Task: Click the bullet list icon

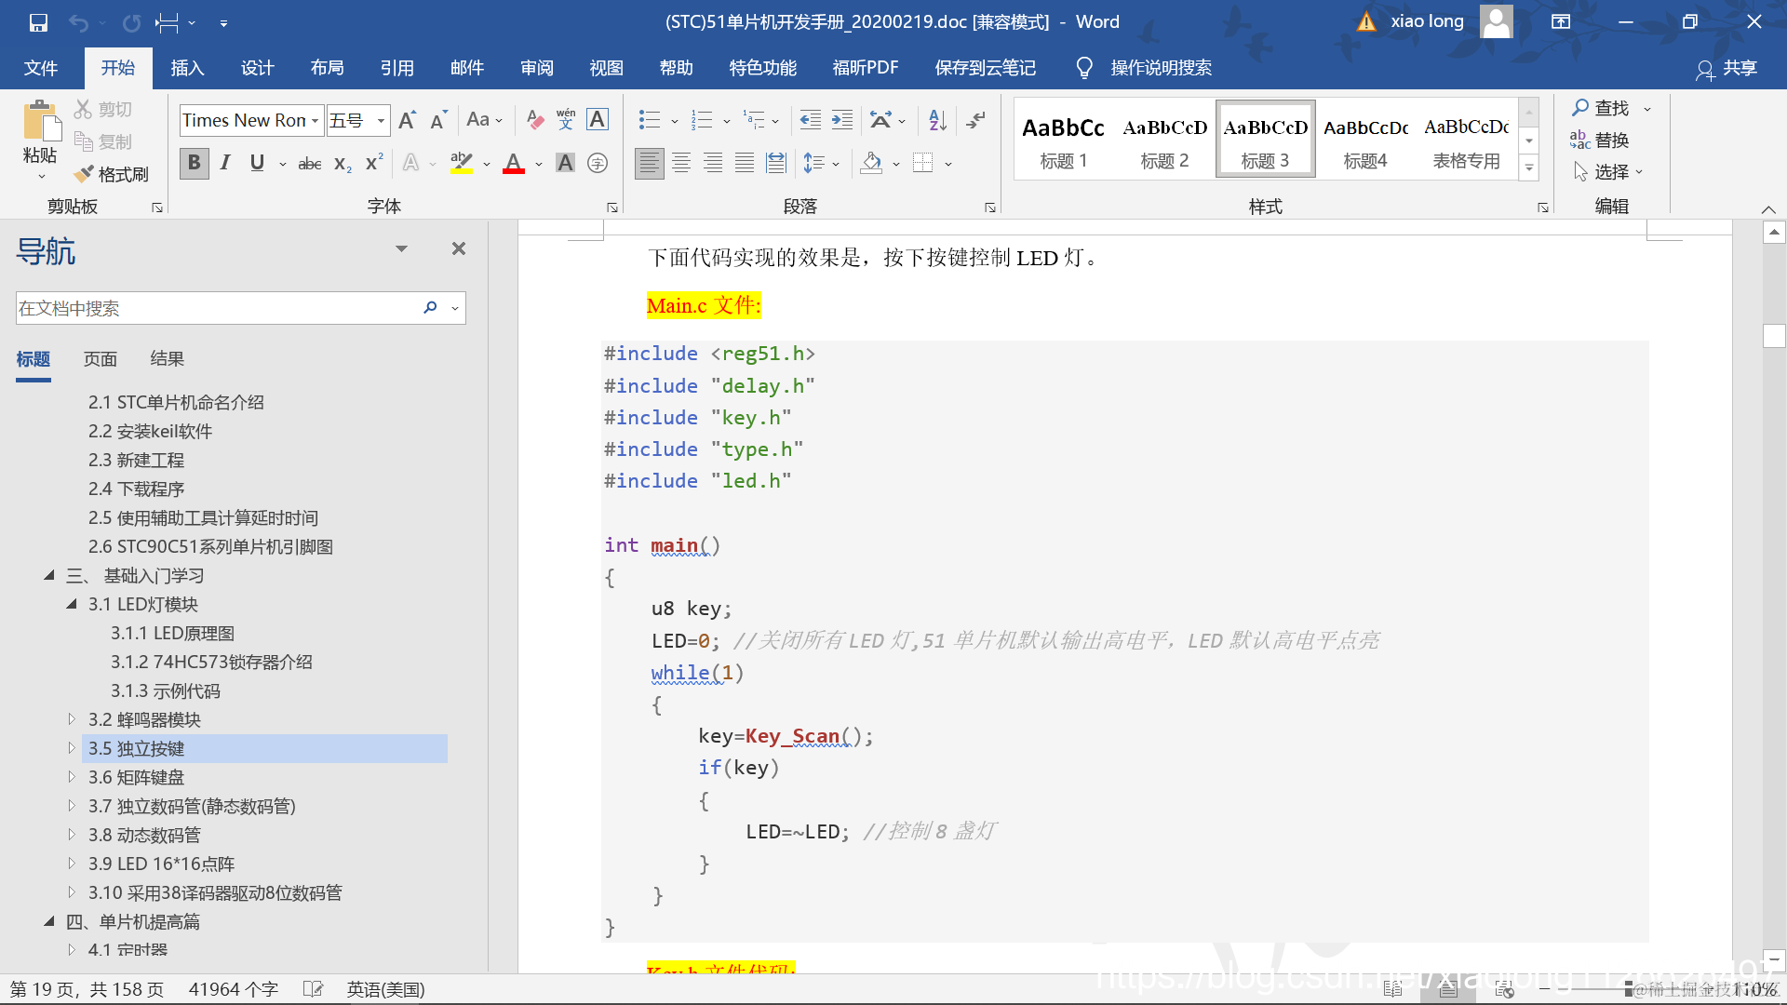Action: (x=649, y=120)
